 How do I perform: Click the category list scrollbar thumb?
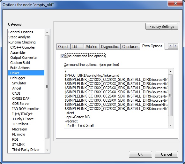coord(47,87)
